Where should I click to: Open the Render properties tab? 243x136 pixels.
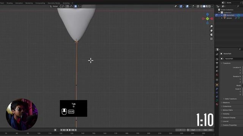click(217, 59)
